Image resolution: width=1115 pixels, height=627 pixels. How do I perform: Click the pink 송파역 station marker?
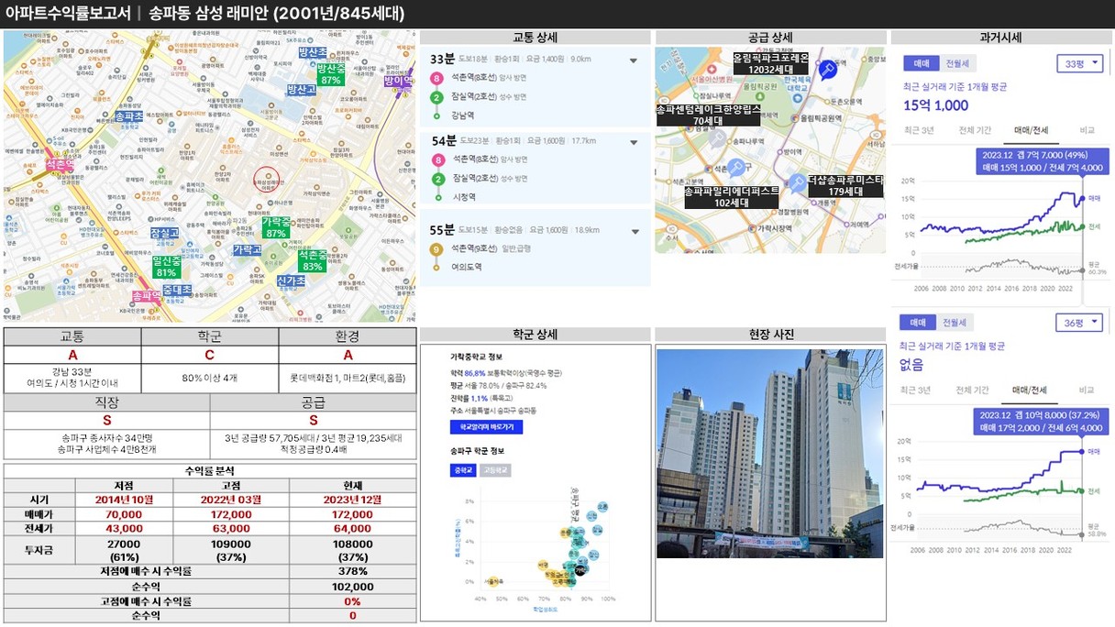[146, 296]
